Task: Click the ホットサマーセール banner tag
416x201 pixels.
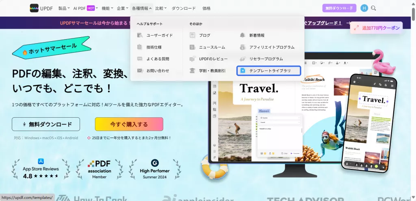Action: click(52, 48)
